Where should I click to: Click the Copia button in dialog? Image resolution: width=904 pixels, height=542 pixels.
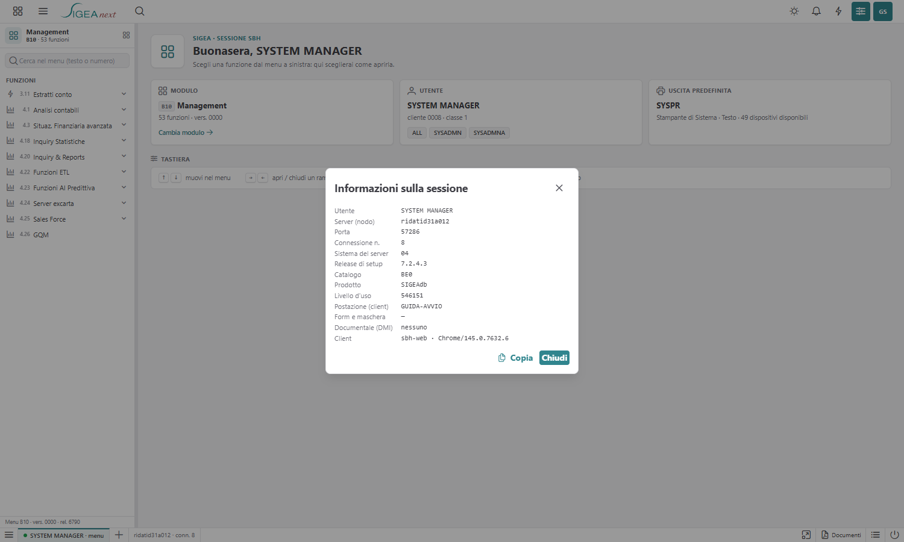click(515, 358)
